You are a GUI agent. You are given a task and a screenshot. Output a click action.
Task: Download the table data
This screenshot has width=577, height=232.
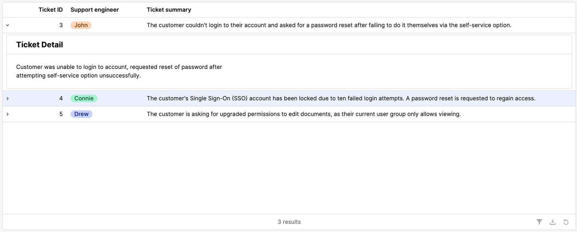point(552,222)
